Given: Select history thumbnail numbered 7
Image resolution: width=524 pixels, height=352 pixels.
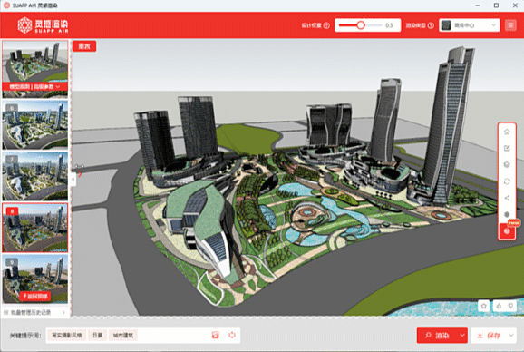Looking at the screenshot, I should click(35, 176).
